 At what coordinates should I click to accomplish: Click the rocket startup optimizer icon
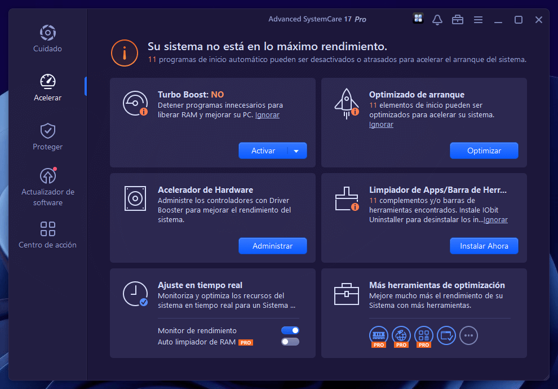click(347, 104)
